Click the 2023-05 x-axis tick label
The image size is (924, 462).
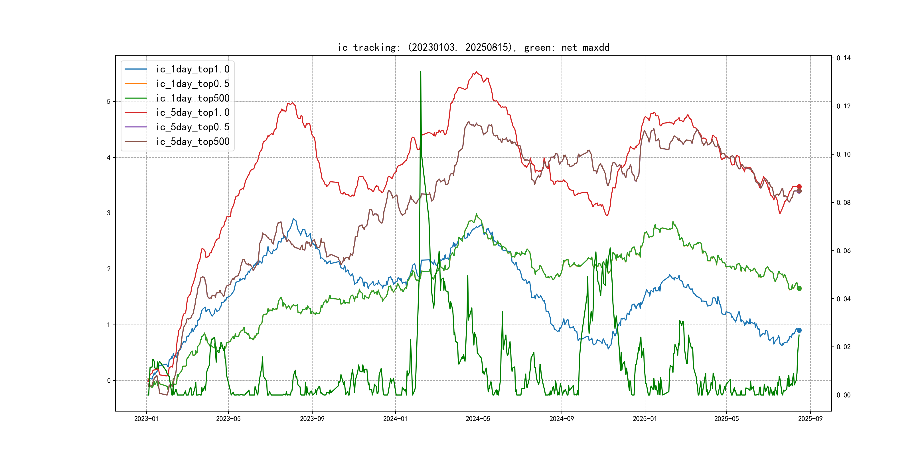tap(228, 419)
